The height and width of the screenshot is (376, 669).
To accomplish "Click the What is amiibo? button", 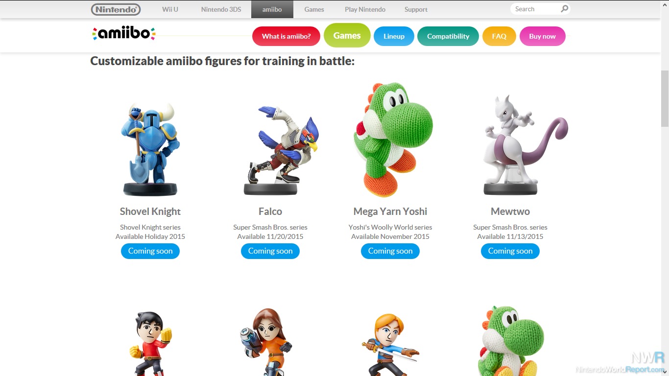I will click(286, 36).
